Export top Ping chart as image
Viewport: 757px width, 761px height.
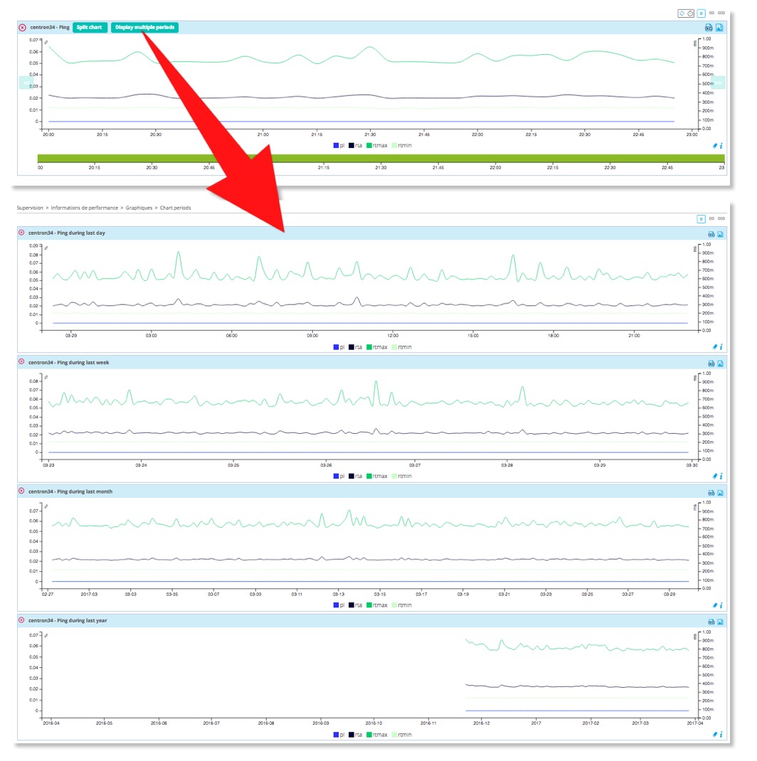pos(719,28)
